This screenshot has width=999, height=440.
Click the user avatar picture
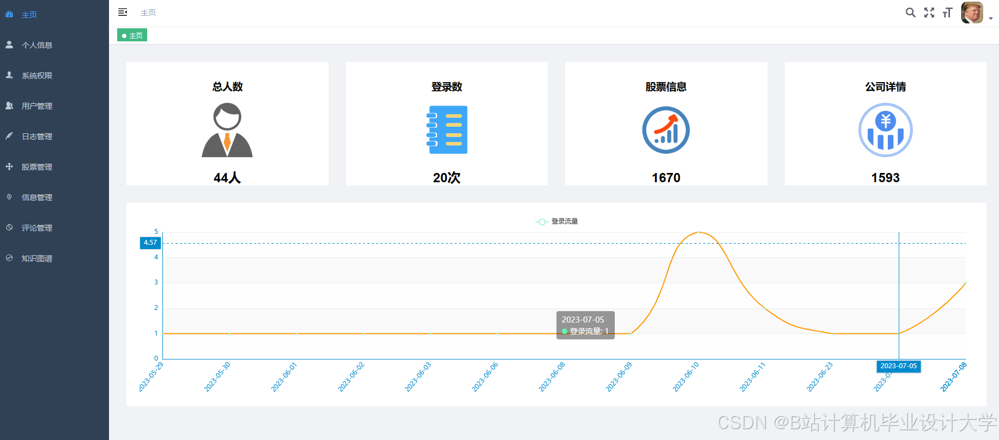click(x=972, y=13)
